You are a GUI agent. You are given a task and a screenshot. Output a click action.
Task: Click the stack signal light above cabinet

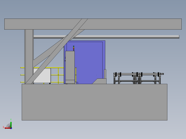click(x=74, y=48)
